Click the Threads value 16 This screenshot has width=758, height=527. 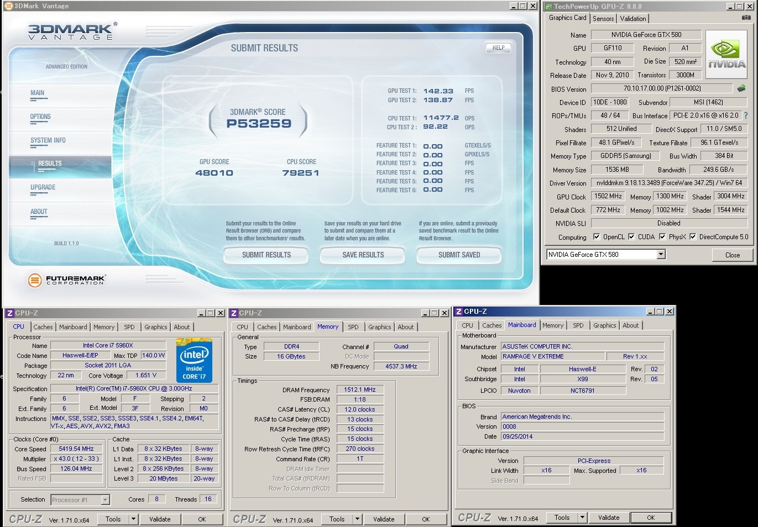pyautogui.click(x=208, y=499)
